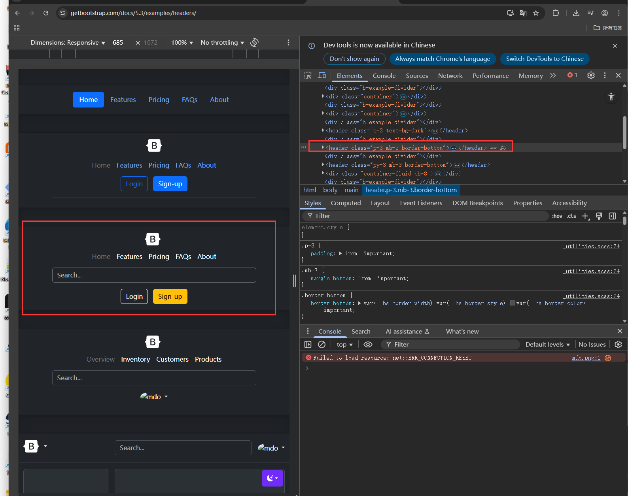Add a new style rule
This screenshot has height=496, width=628.
586,216
